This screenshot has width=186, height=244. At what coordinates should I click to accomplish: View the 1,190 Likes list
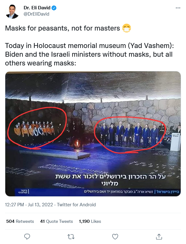tap(90, 221)
